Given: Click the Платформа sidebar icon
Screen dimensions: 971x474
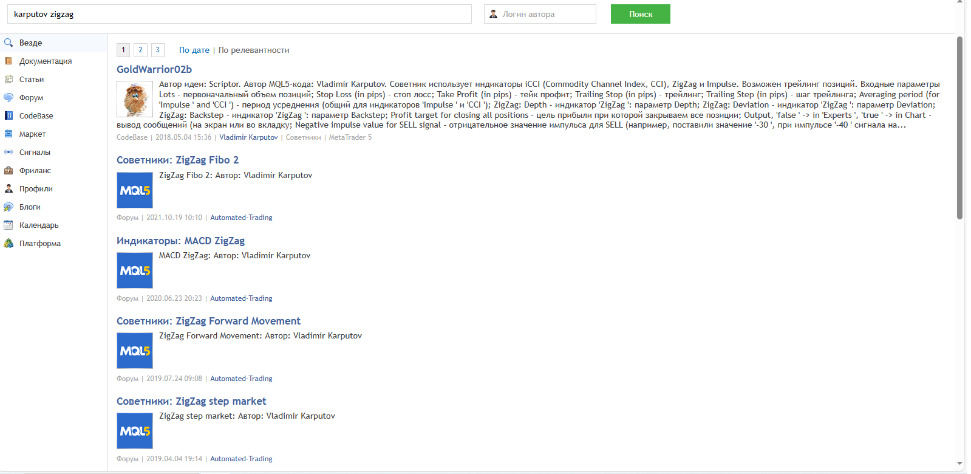Looking at the screenshot, I should tap(9, 243).
